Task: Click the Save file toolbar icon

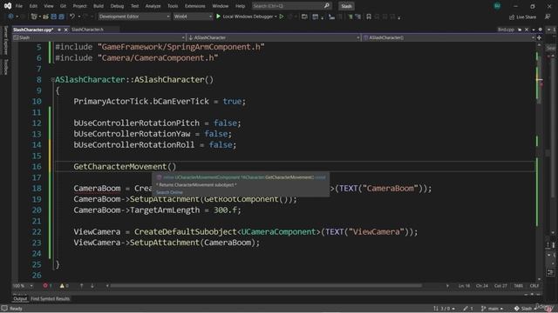Action: [x=54, y=17]
